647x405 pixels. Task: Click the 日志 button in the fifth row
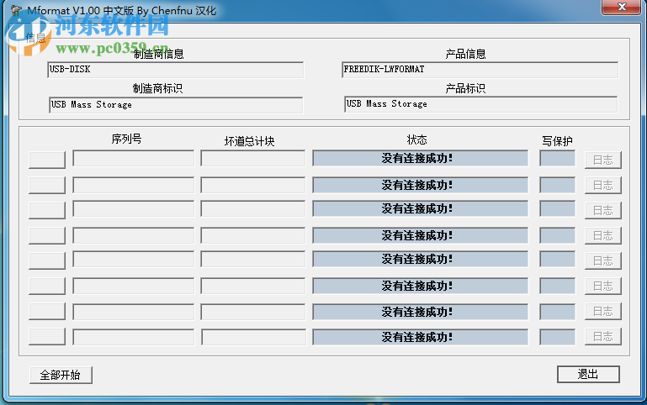603,260
